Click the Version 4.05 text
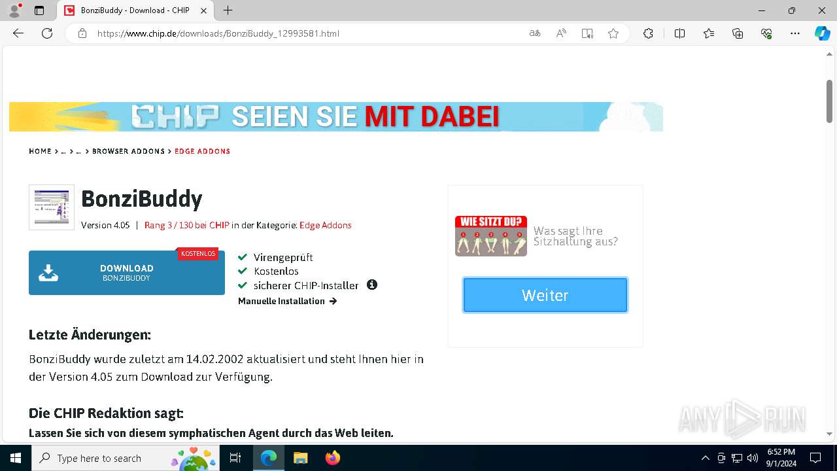The image size is (837, 471). (x=105, y=225)
